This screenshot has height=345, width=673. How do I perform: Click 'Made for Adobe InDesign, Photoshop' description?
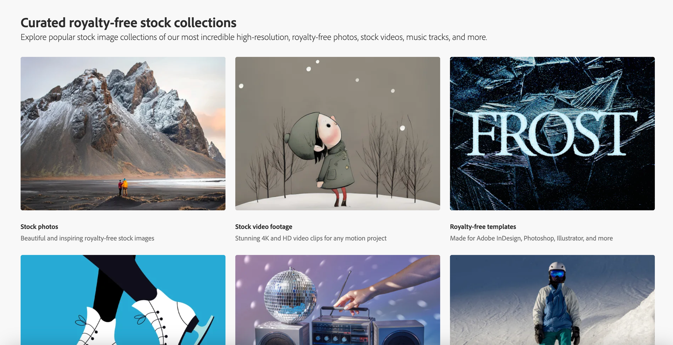531,238
